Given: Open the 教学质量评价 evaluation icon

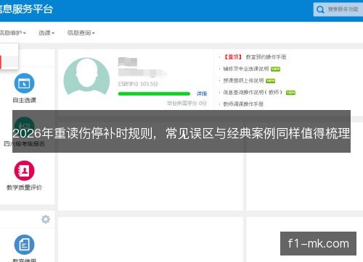Looking at the screenshot, I should pyautogui.click(x=24, y=171).
